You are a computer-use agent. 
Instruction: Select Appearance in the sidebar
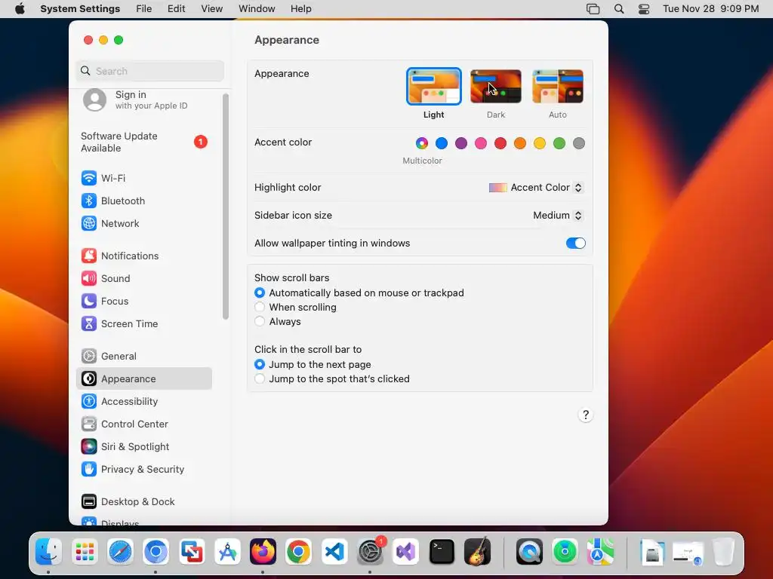[x=144, y=378]
